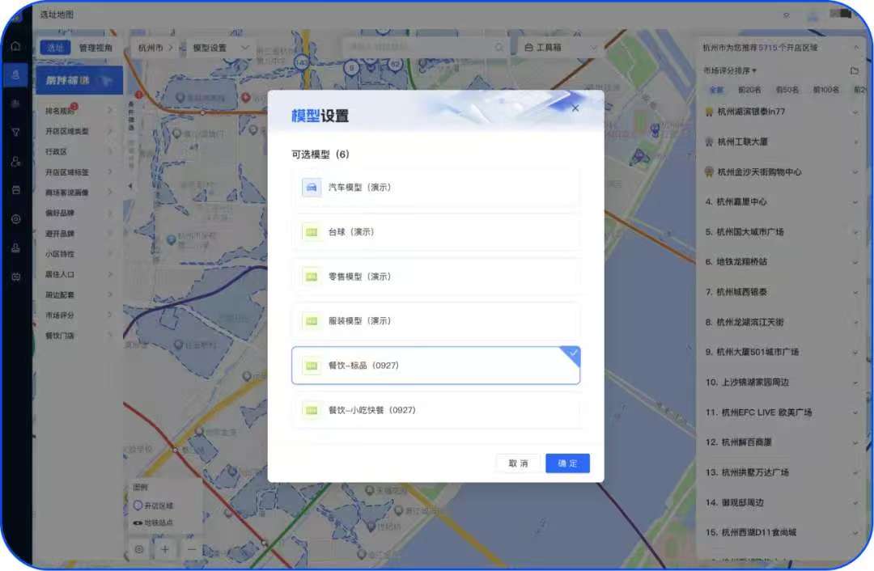874x571 pixels.
Task: Click the funnel filter icon in sidebar
Action: tap(15, 132)
